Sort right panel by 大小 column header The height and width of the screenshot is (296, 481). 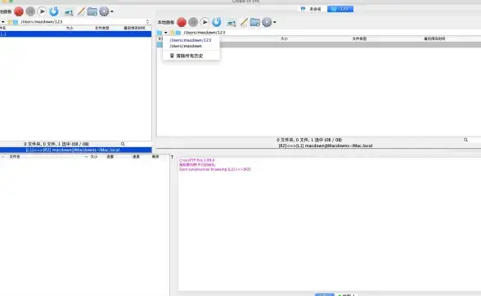point(285,38)
